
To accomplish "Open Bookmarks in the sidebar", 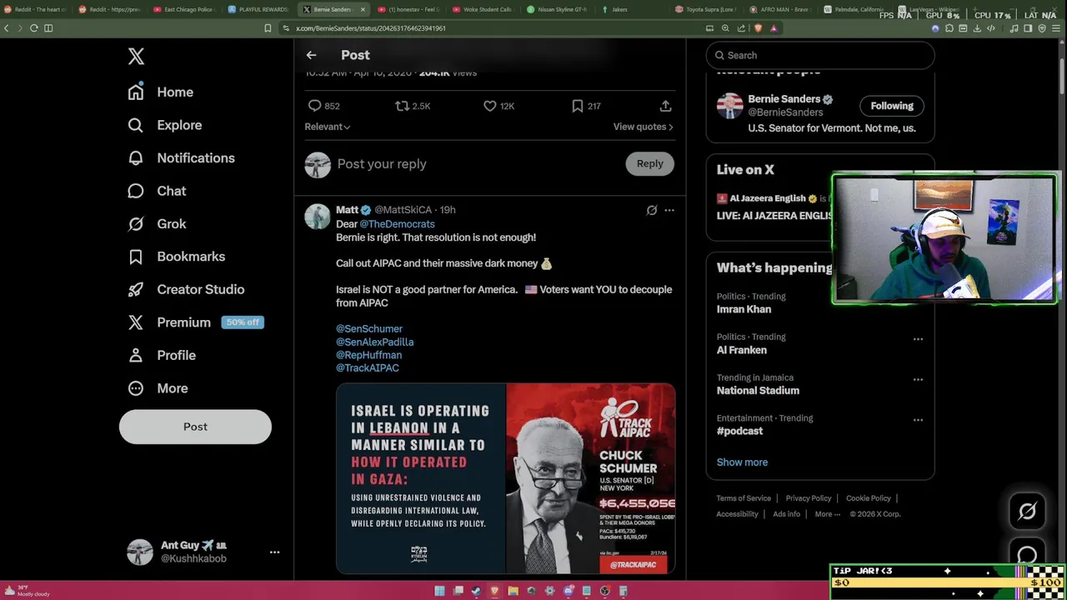I will tap(176, 257).
